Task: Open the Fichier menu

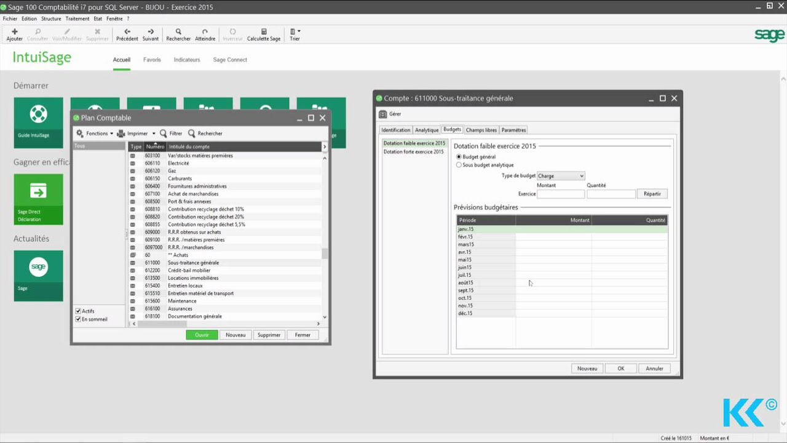Action: point(10,19)
